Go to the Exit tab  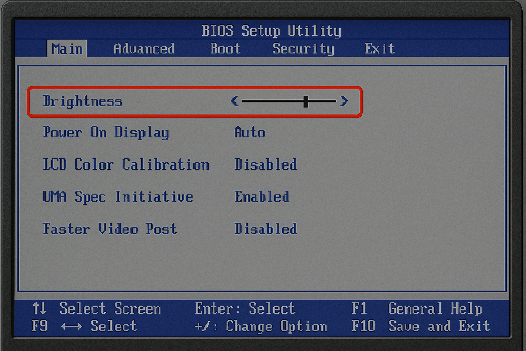click(x=380, y=49)
